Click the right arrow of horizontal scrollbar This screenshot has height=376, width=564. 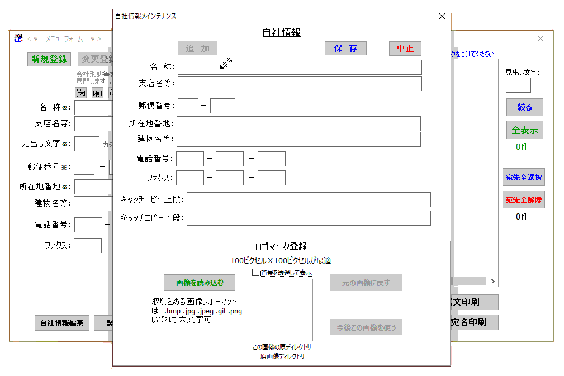click(x=492, y=282)
